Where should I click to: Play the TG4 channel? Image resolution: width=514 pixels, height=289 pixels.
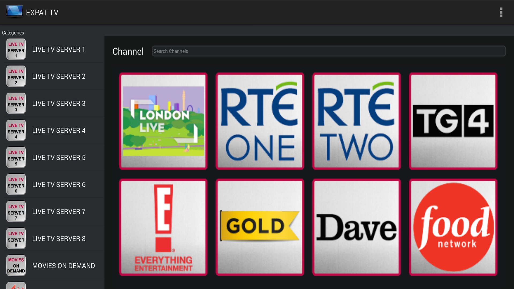[x=453, y=121]
